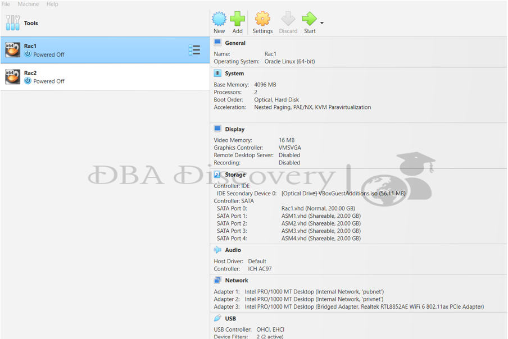Click Recording Disabled value

point(289,163)
